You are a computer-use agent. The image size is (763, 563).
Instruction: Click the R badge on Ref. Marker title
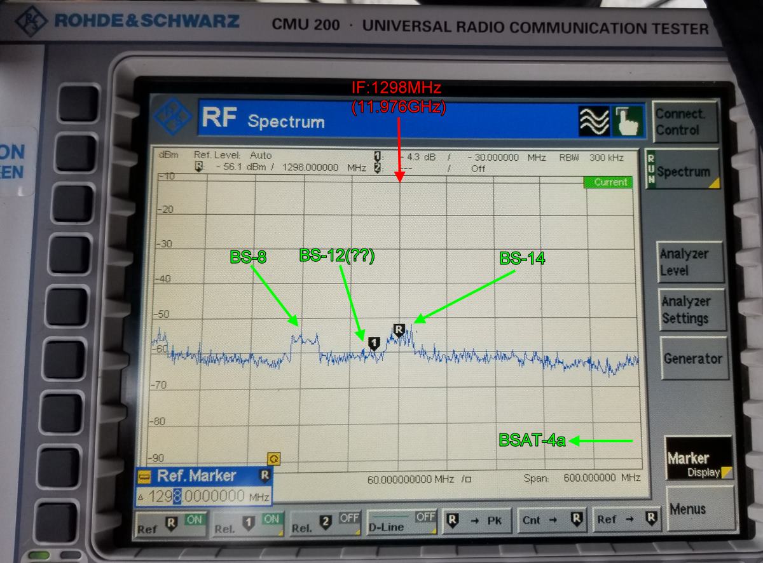click(265, 475)
